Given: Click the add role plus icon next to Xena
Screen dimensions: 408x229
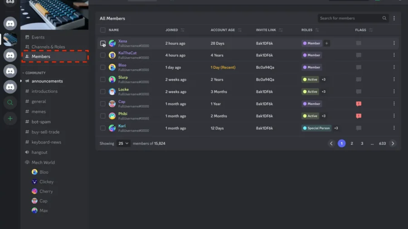Looking at the screenshot, I should 327,43.
